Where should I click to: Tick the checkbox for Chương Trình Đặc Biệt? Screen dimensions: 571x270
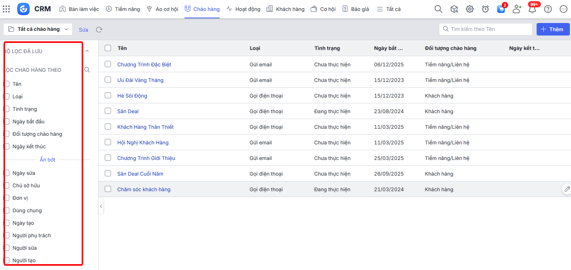tap(108, 64)
